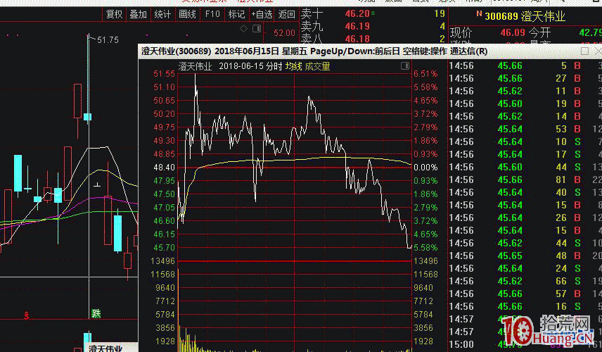Click the 卖八 price 46.18
The width and height of the screenshot is (602, 352).
(x=357, y=39)
